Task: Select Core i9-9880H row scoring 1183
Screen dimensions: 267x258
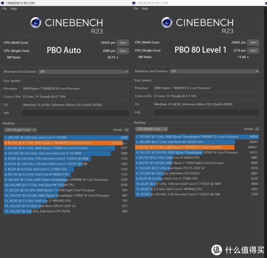Action: point(66,175)
